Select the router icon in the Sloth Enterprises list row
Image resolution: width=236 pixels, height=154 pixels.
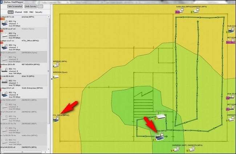pyautogui.click(x=4, y=95)
